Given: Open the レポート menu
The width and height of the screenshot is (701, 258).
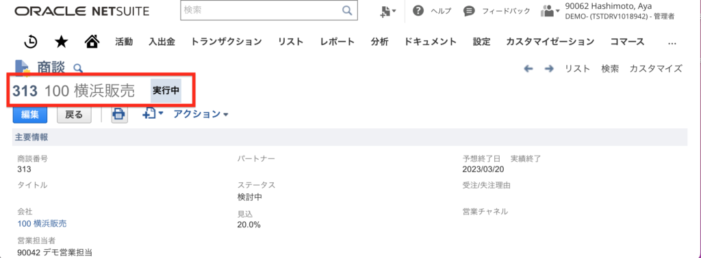Looking at the screenshot, I should (x=337, y=42).
